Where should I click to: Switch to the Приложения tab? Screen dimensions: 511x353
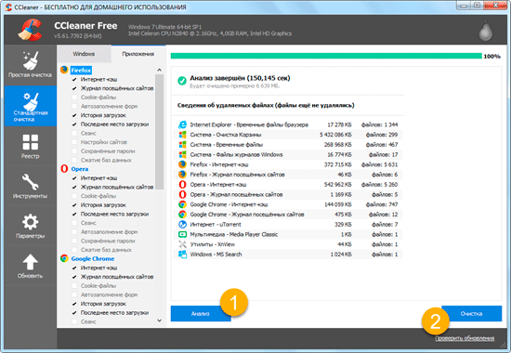(x=138, y=54)
